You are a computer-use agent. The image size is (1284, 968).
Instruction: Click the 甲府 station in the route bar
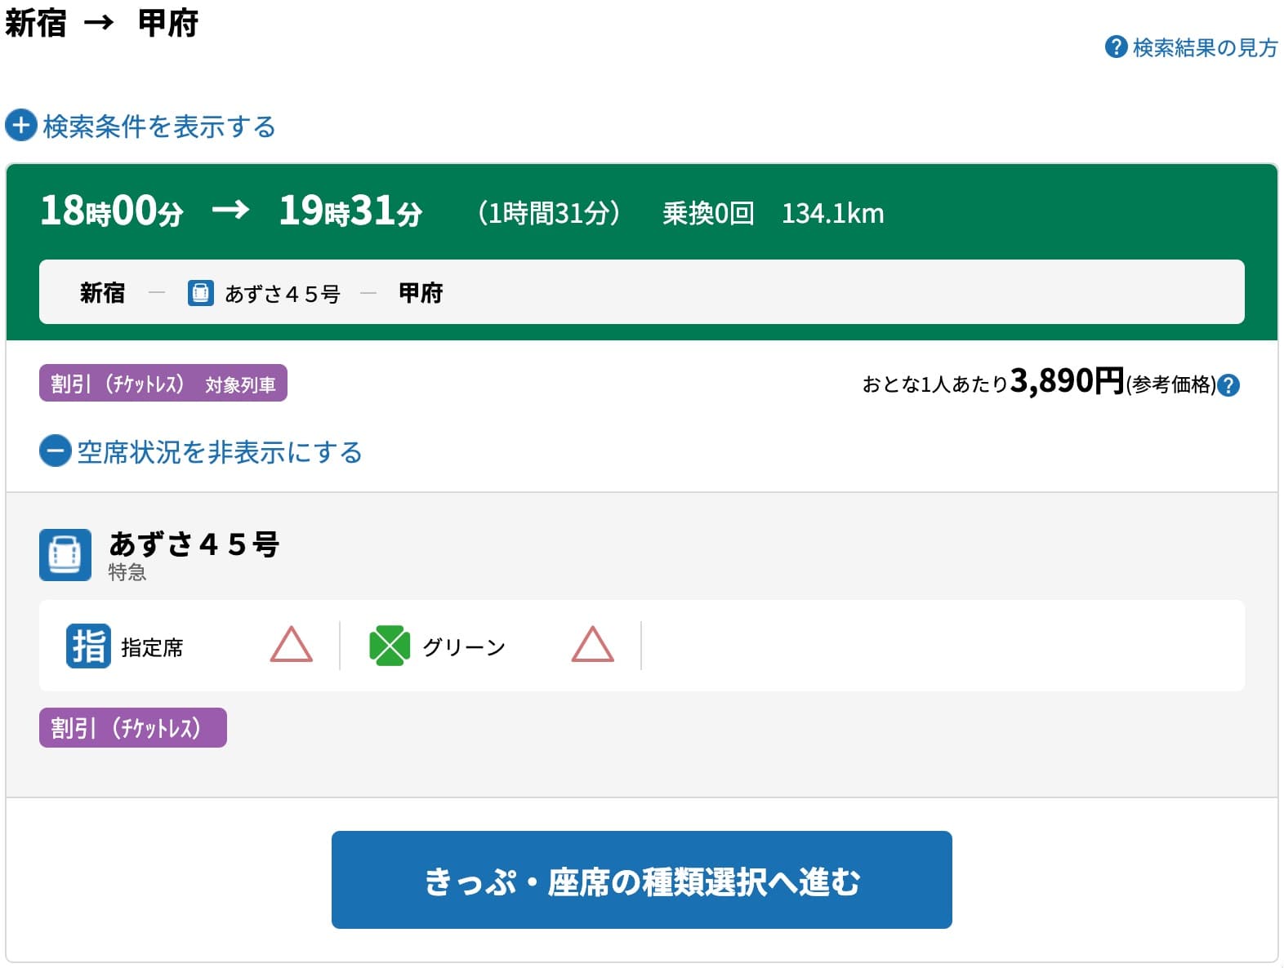tap(421, 293)
